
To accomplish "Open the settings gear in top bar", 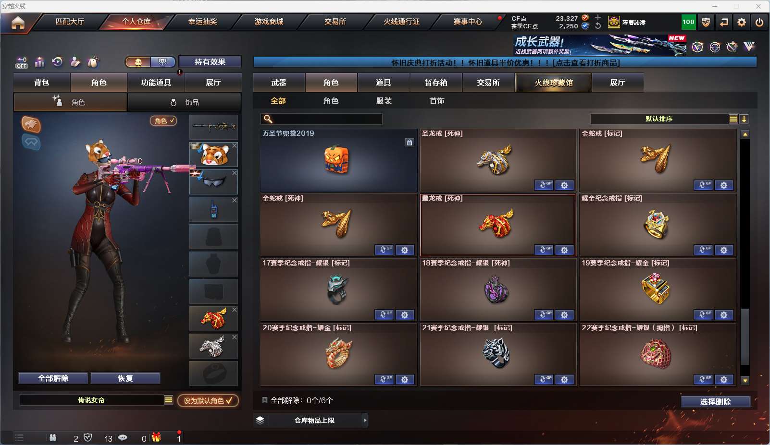I will [742, 22].
